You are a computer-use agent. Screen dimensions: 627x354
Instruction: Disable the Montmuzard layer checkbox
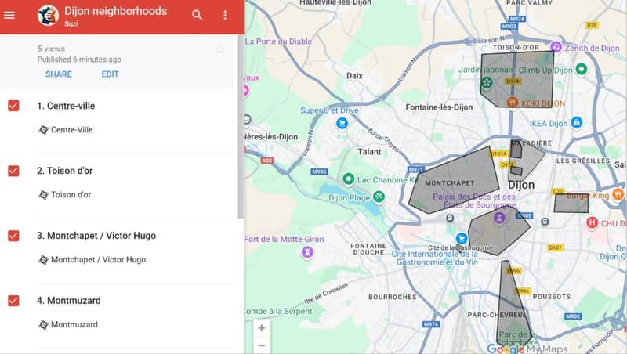coord(13,301)
